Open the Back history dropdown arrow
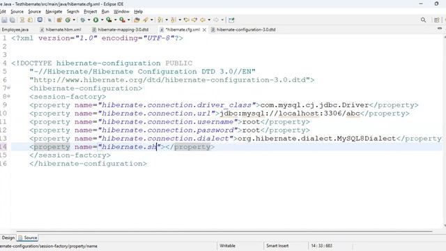This screenshot has width=446, height=251. pyautogui.click(x=209, y=20)
